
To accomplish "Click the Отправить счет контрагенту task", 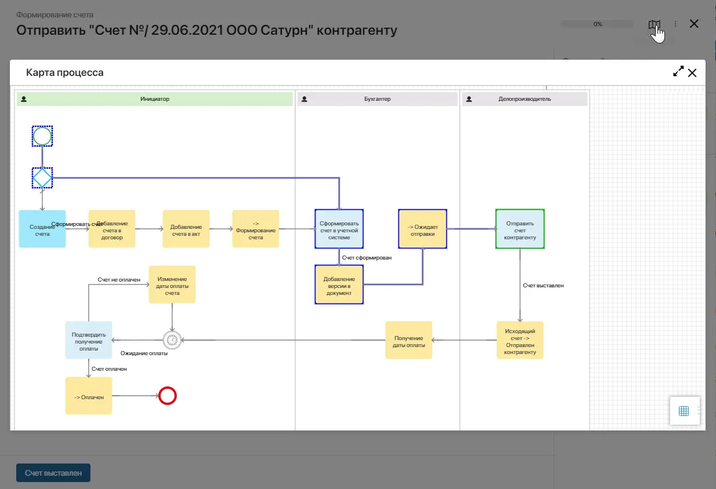I will click(520, 229).
